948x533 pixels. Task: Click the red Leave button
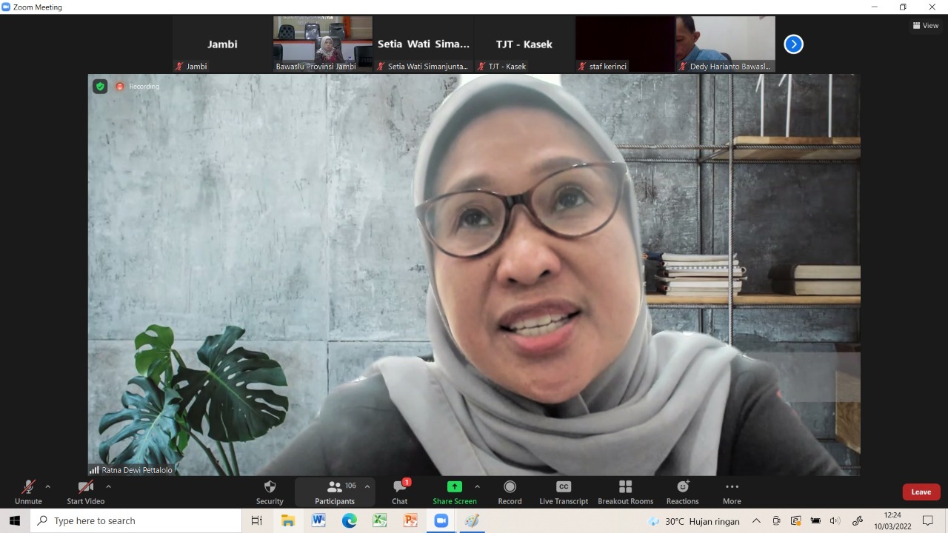tap(921, 492)
